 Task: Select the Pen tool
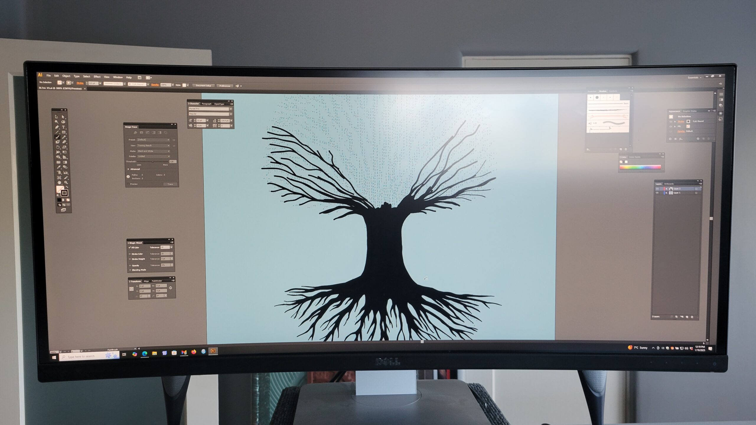(x=57, y=127)
